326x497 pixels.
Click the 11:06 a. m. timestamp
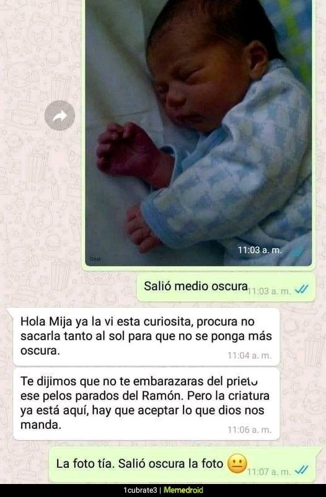pyautogui.click(x=250, y=430)
